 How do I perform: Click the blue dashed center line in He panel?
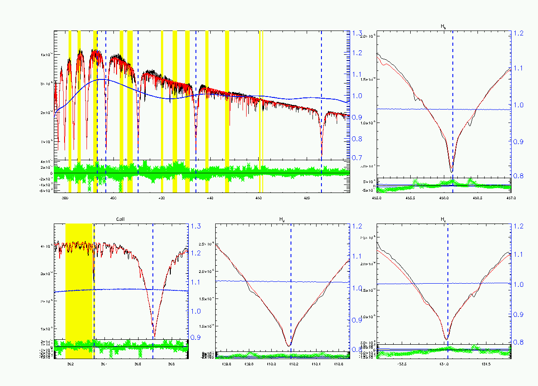click(447, 291)
